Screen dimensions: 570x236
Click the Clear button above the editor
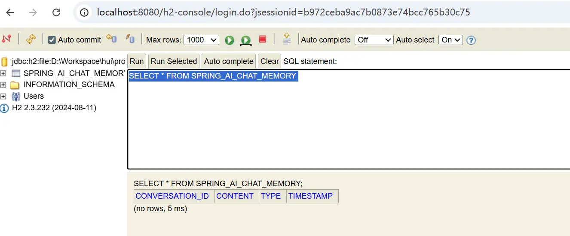270,61
